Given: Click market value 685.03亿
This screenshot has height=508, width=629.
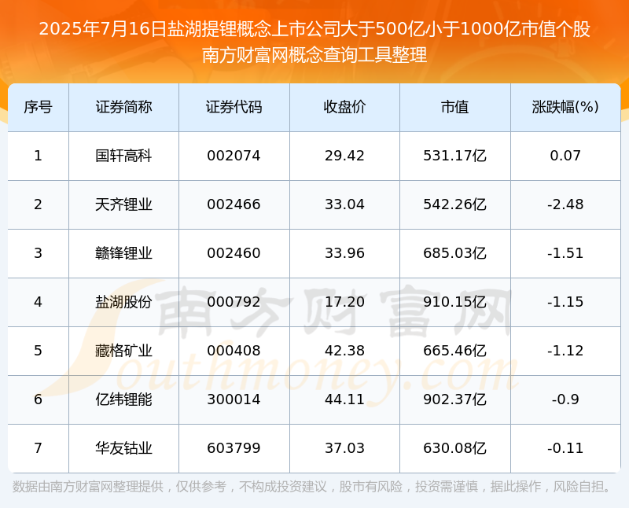Looking at the screenshot, I should click(x=455, y=253).
